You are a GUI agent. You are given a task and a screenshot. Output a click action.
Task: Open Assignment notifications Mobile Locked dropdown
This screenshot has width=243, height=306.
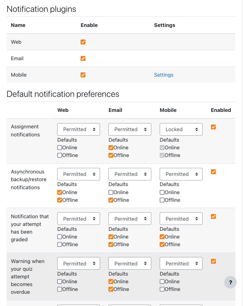tap(181, 129)
